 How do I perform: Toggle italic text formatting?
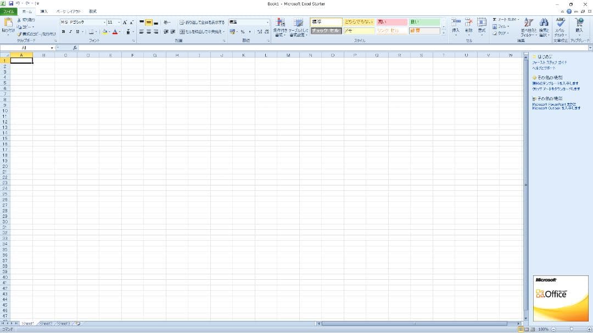point(70,32)
